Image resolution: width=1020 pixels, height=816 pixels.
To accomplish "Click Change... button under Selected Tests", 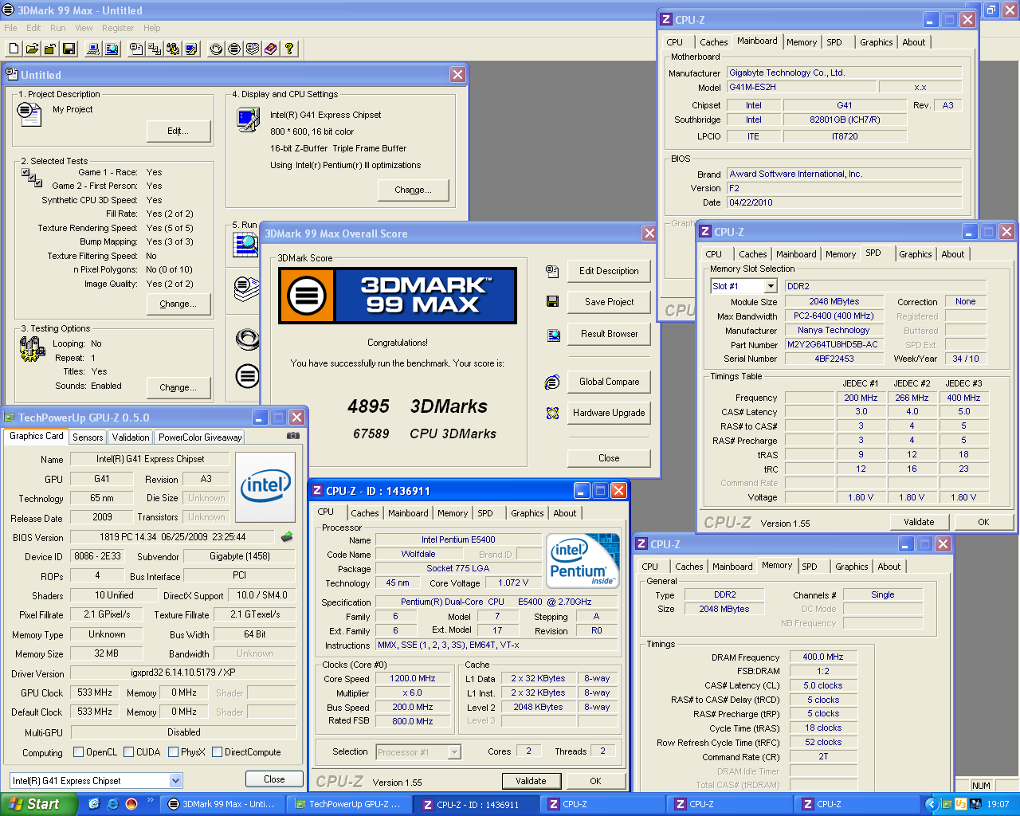I will click(178, 304).
